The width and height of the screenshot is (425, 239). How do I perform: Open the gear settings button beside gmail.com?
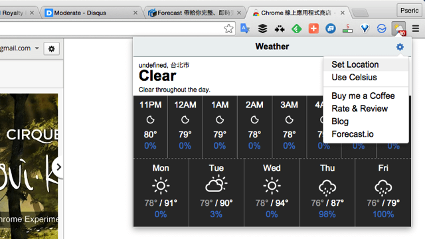[52, 48]
